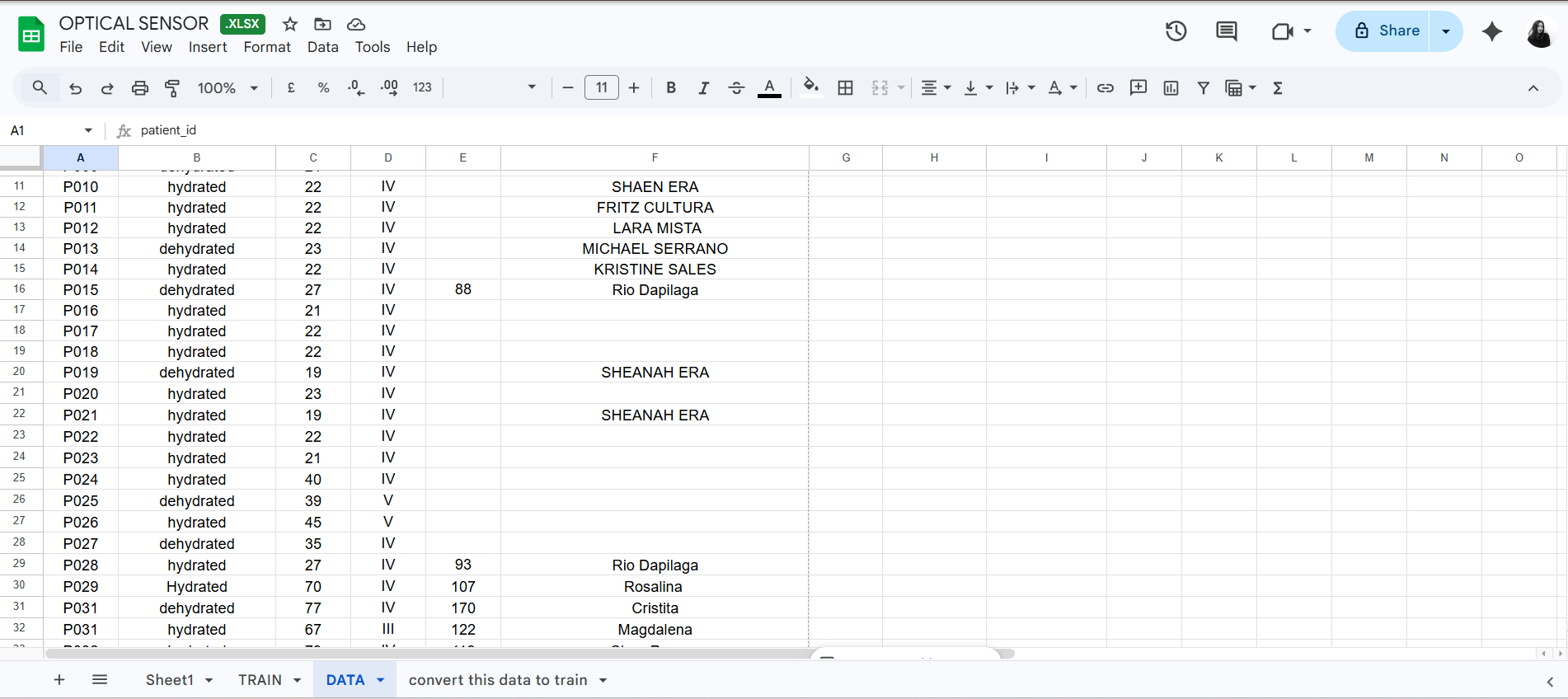1568x699 pixels.
Task: Click the XLSX file format badge
Action: (243, 24)
